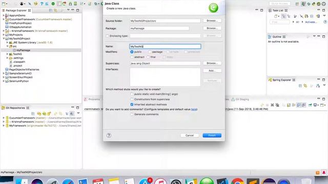
Task: Open the help question mark in dialog
Action: (109, 135)
